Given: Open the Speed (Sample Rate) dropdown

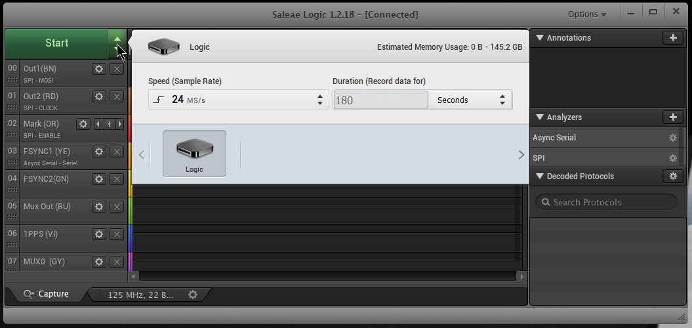Looking at the screenshot, I should point(238,100).
